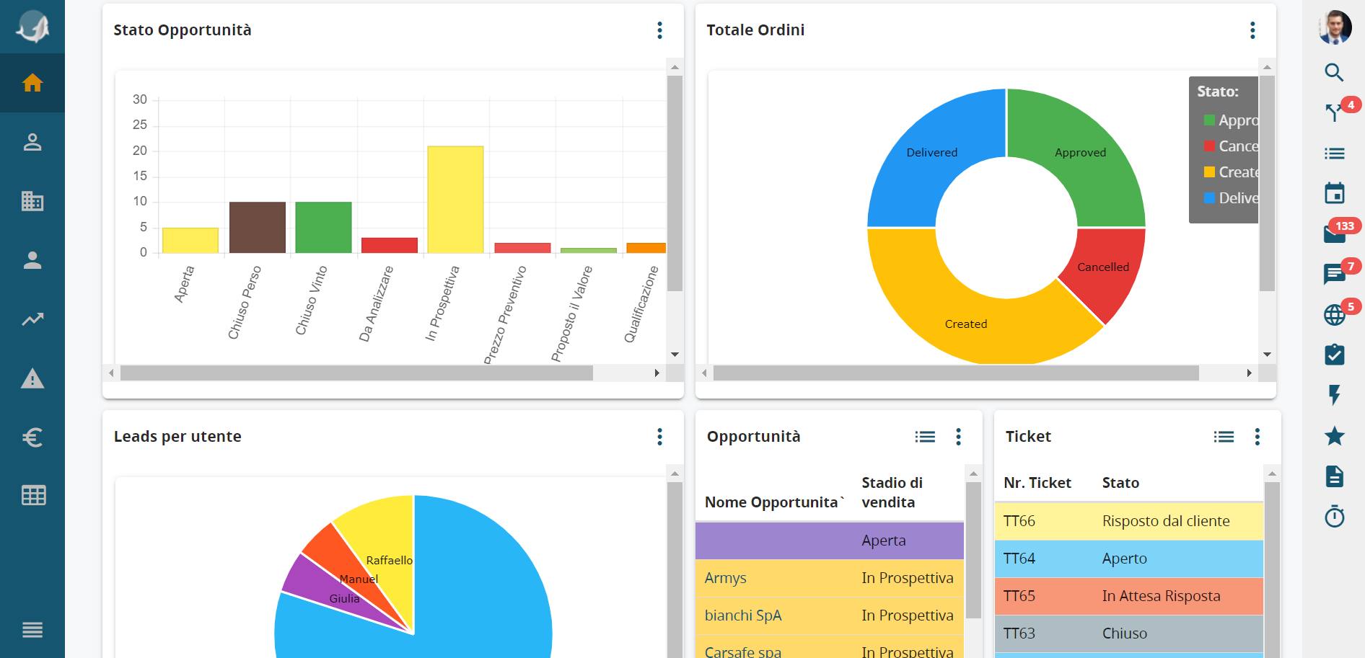Open the calendar icon
This screenshot has height=658, width=1365.
tap(1334, 193)
